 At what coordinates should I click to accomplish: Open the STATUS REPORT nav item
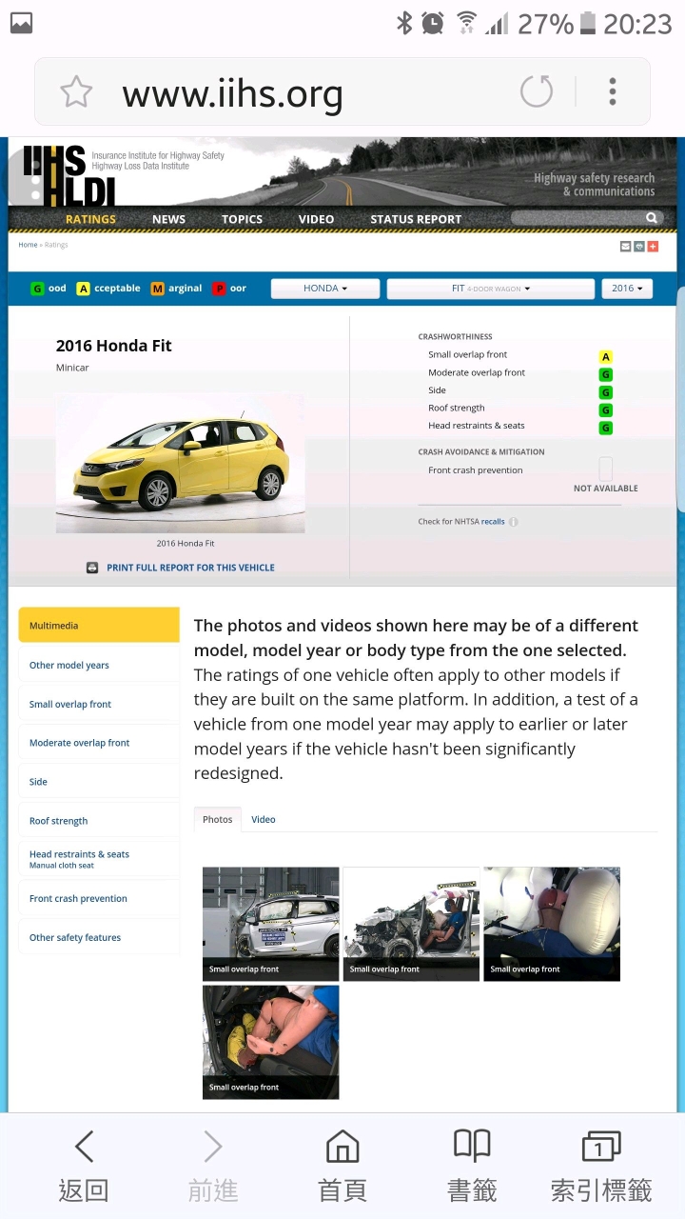pos(416,219)
